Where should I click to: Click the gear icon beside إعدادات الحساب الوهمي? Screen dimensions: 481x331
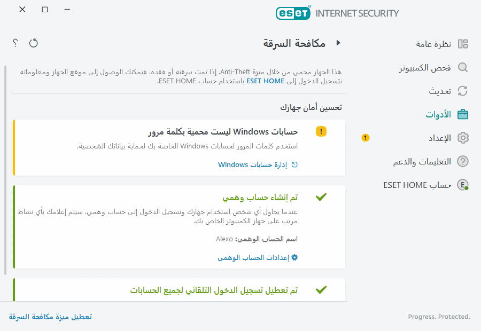294,257
